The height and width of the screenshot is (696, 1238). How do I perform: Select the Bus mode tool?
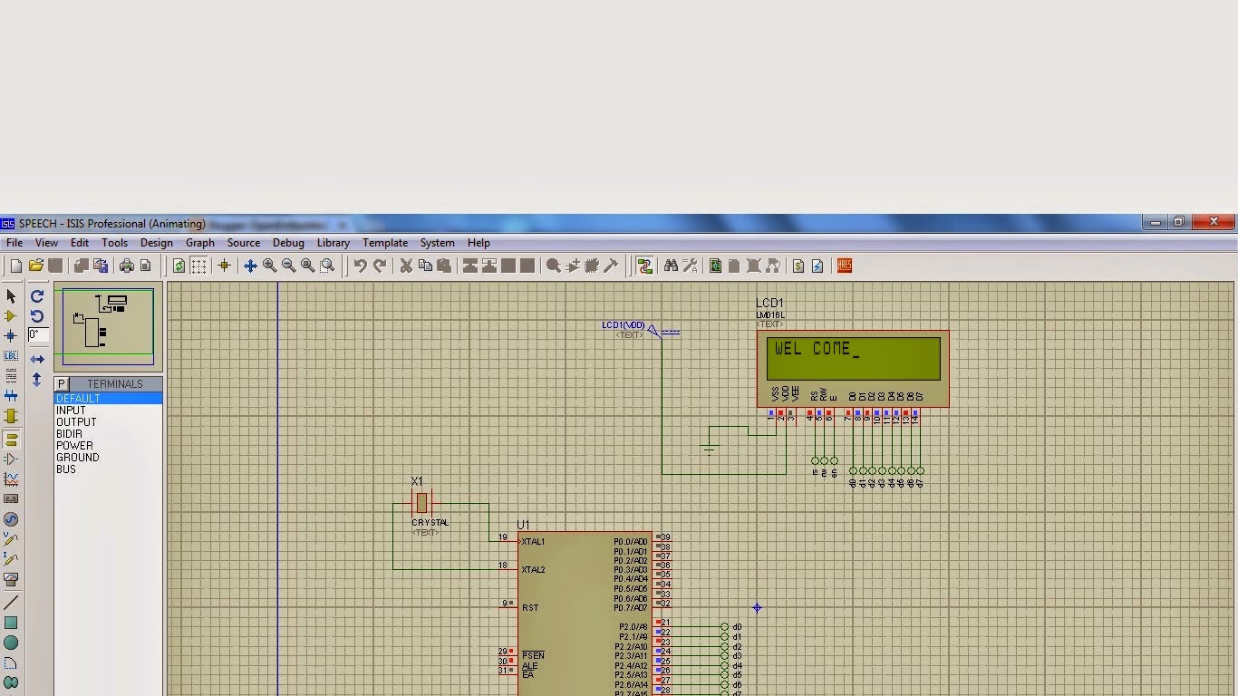point(12,392)
